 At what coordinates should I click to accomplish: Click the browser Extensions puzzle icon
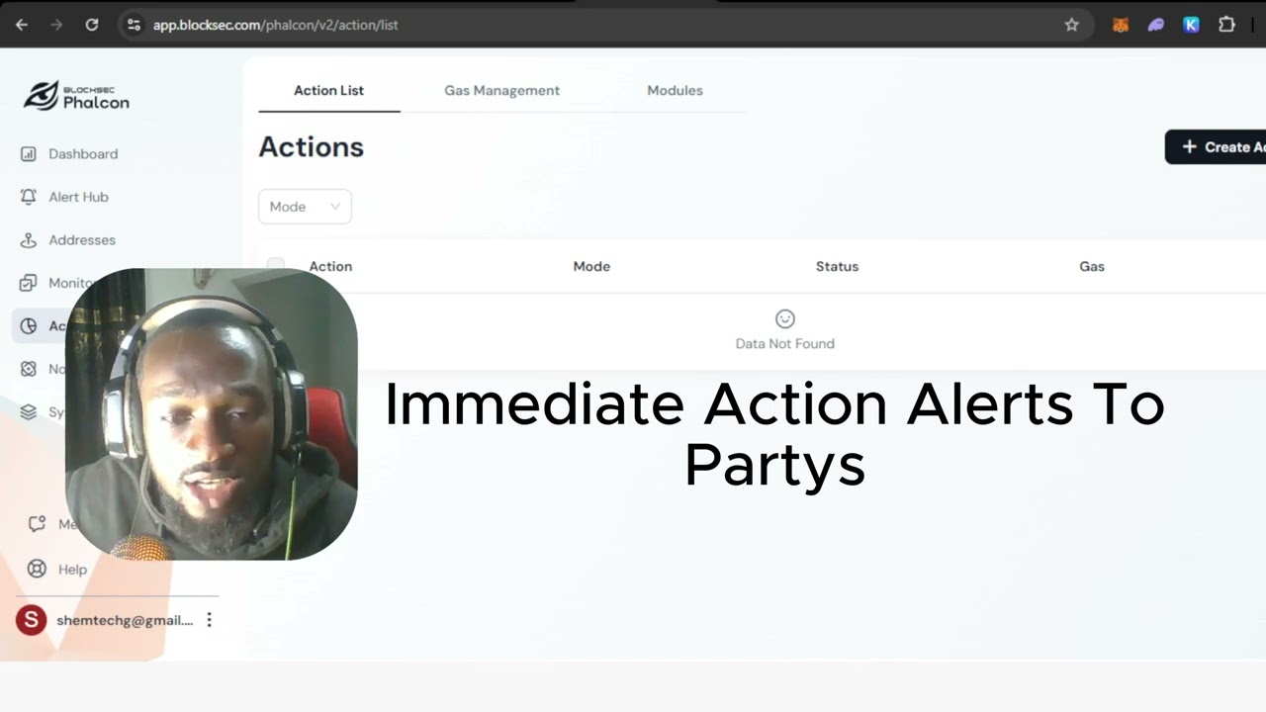pyautogui.click(x=1226, y=25)
